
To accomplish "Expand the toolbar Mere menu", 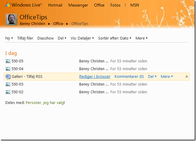I will [142, 38].
